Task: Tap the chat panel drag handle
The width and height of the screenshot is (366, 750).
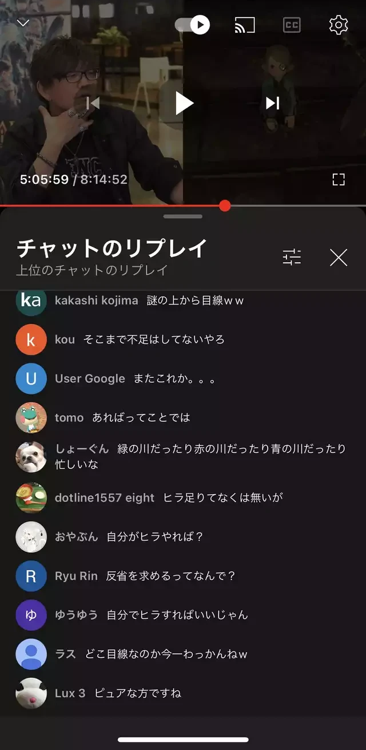Action: pos(183,216)
